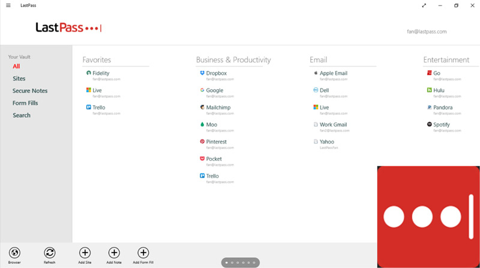Open the Browser button icon
Screen dimensions: 480x268
14,252
